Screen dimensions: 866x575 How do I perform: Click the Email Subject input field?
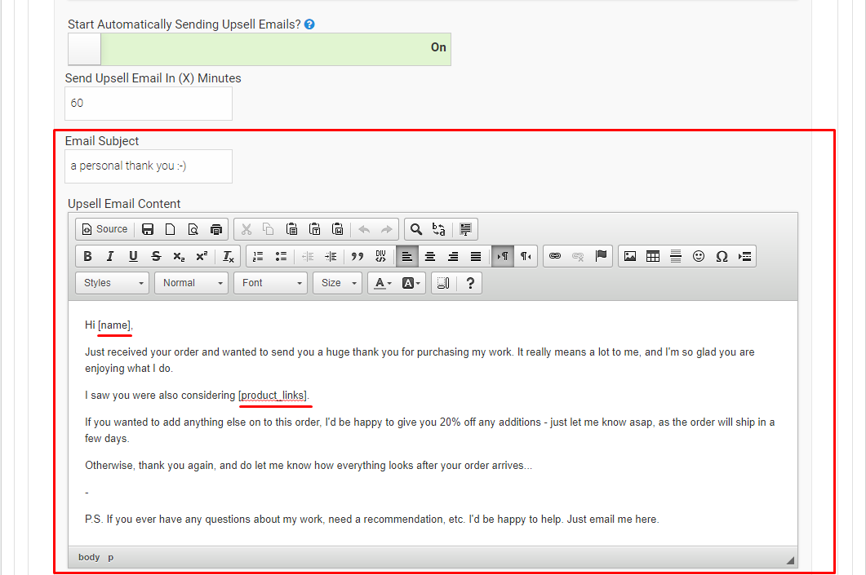click(149, 166)
